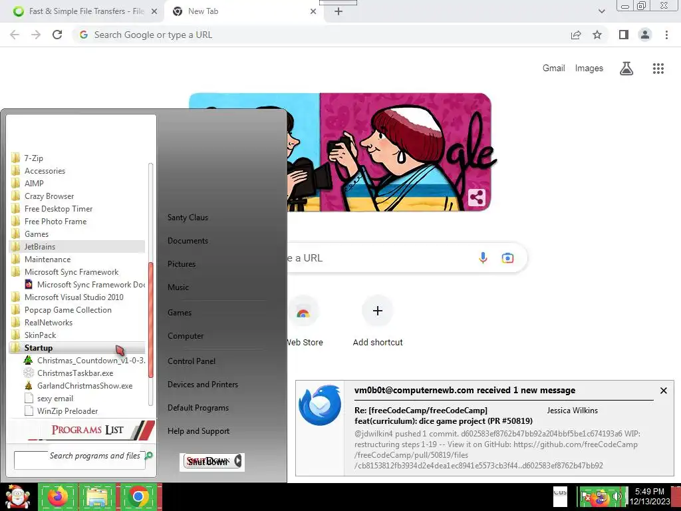Viewport: 681px width, 511px height.
Task: Search by image with Google Lens
Action: (x=507, y=257)
